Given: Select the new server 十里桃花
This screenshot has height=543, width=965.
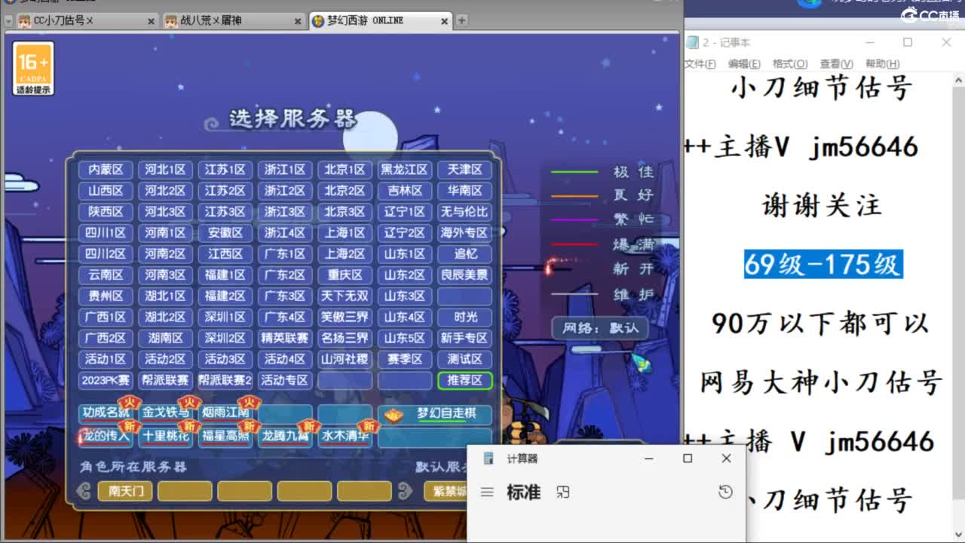Looking at the screenshot, I should (x=165, y=436).
